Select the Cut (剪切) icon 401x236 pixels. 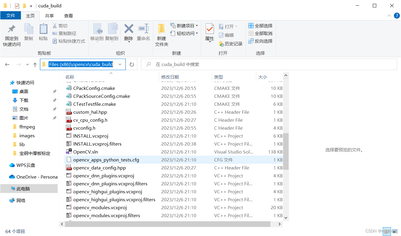click(60, 26)
